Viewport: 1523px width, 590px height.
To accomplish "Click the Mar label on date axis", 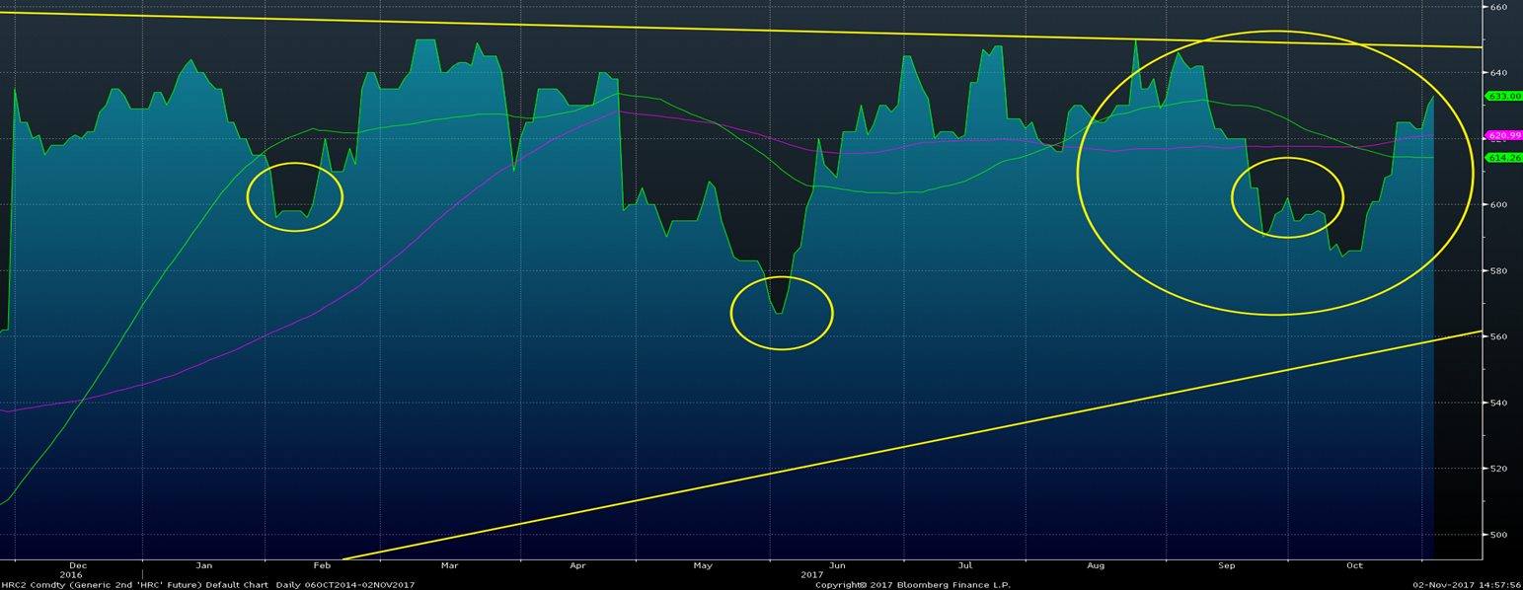I will [x=449, y=566].
